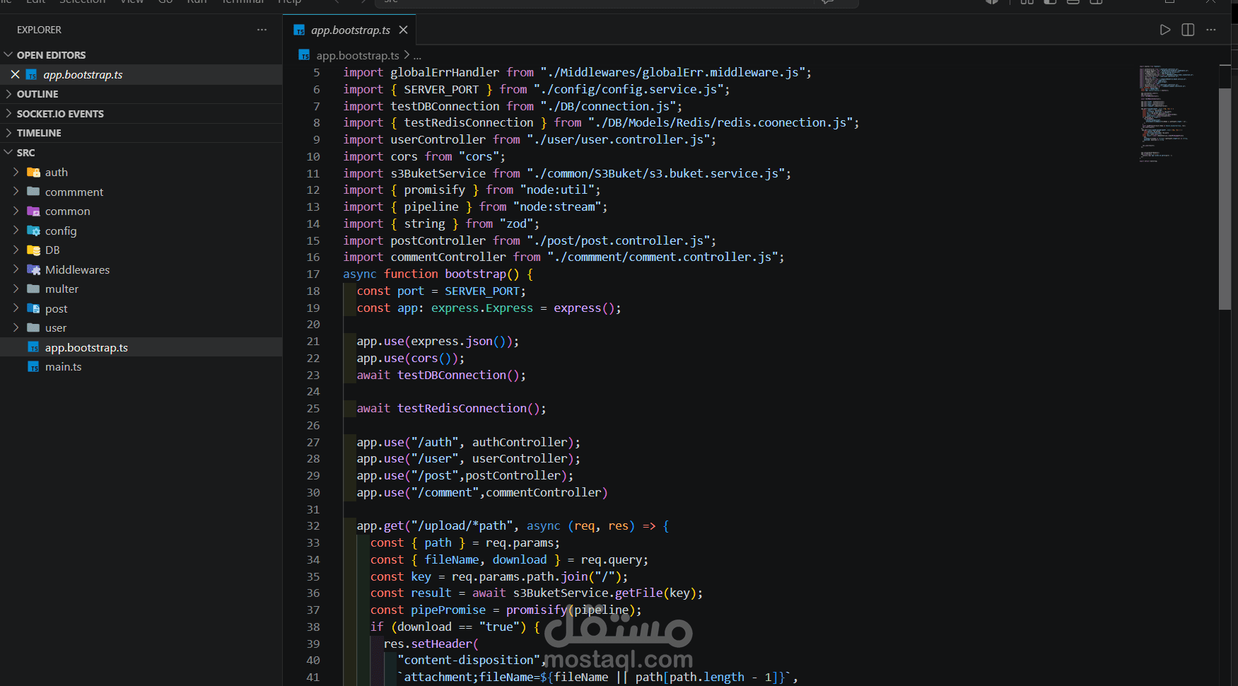Open Explorer views and more actions ellipsis
Viewport: 1238px width, 686px height.
[262, 30]
